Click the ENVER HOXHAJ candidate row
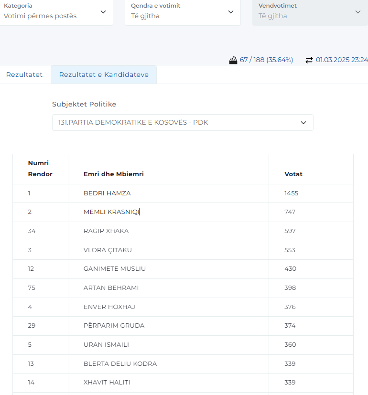Image resolution: width=368 pixels, height=395 pixels. point(183,307)
